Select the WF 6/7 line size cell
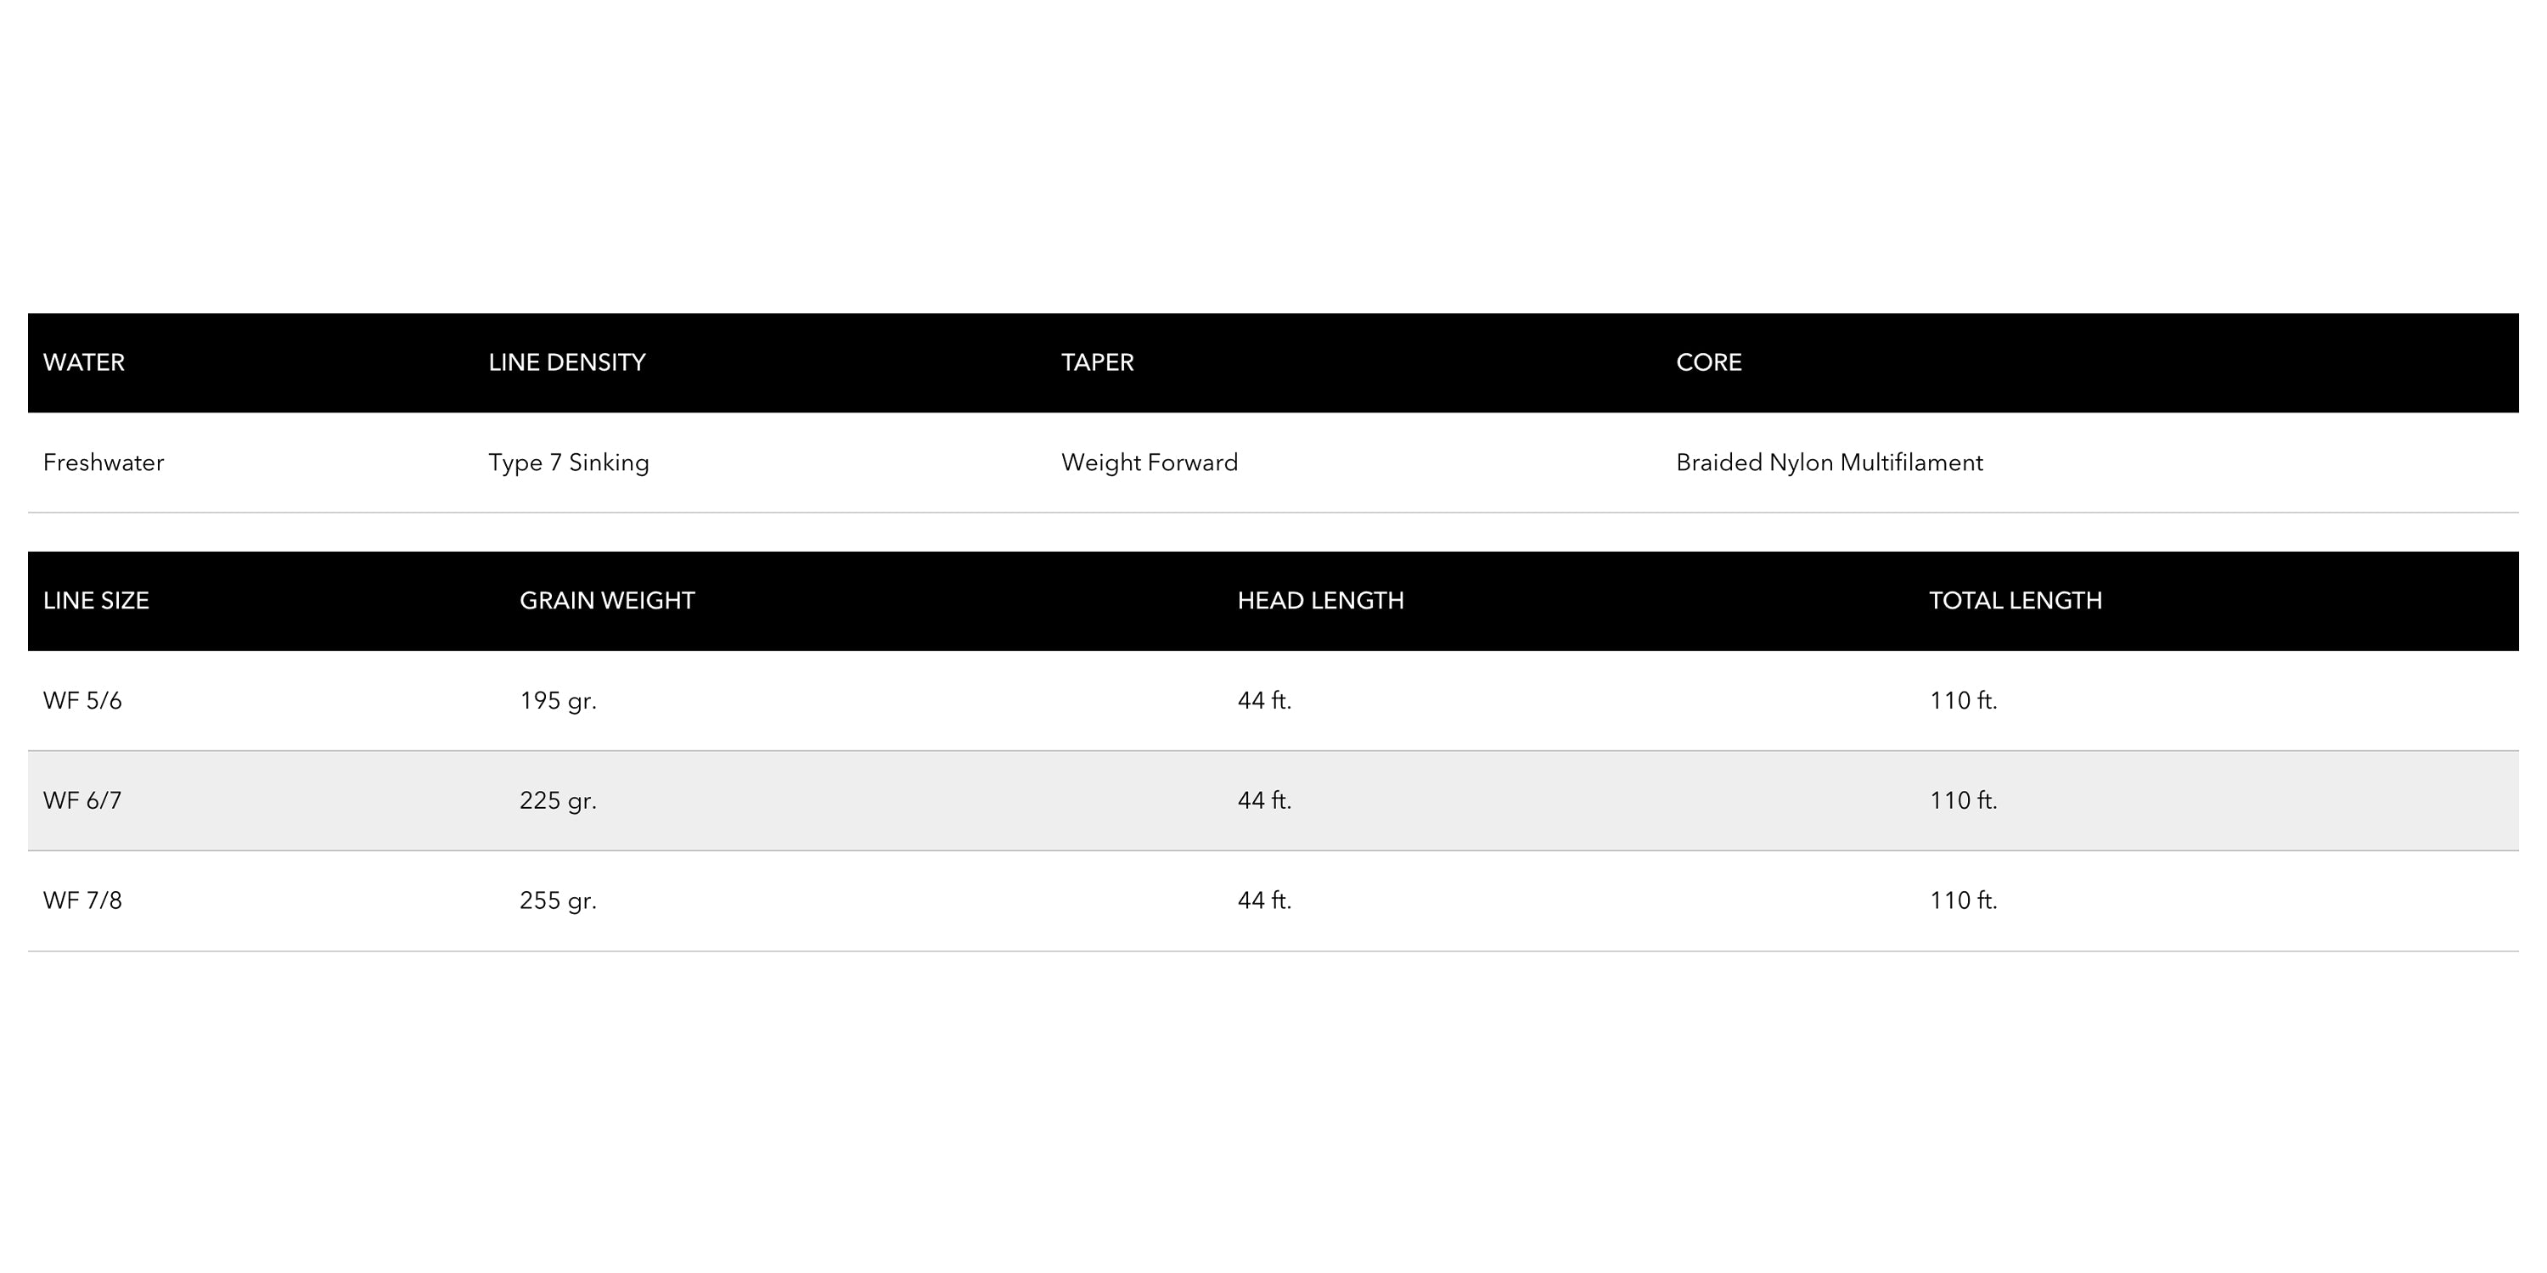2547x1273 pixels. (x=83, y=800)
